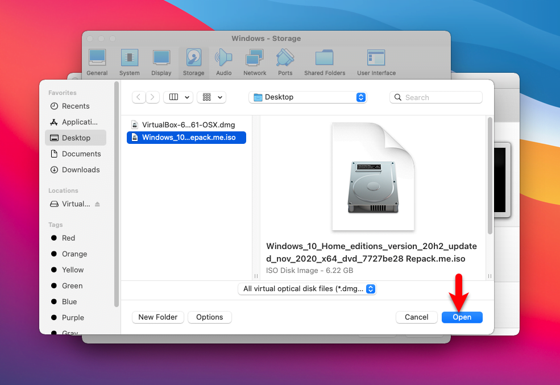Viewport: 560px width, 385px height.
Task: Go back with the left chevron
Action: click(139, 97)
